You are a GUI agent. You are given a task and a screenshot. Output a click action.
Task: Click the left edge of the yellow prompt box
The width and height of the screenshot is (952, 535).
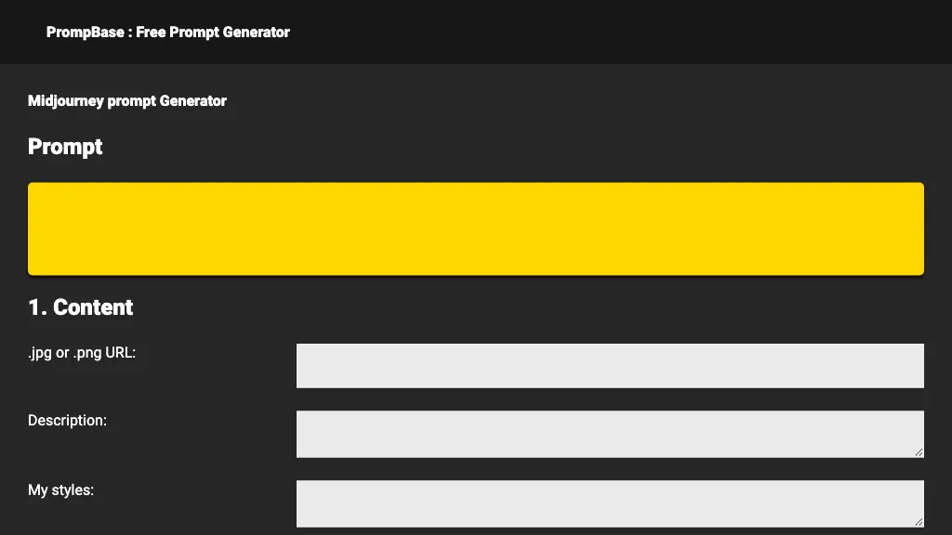[39, 228]
